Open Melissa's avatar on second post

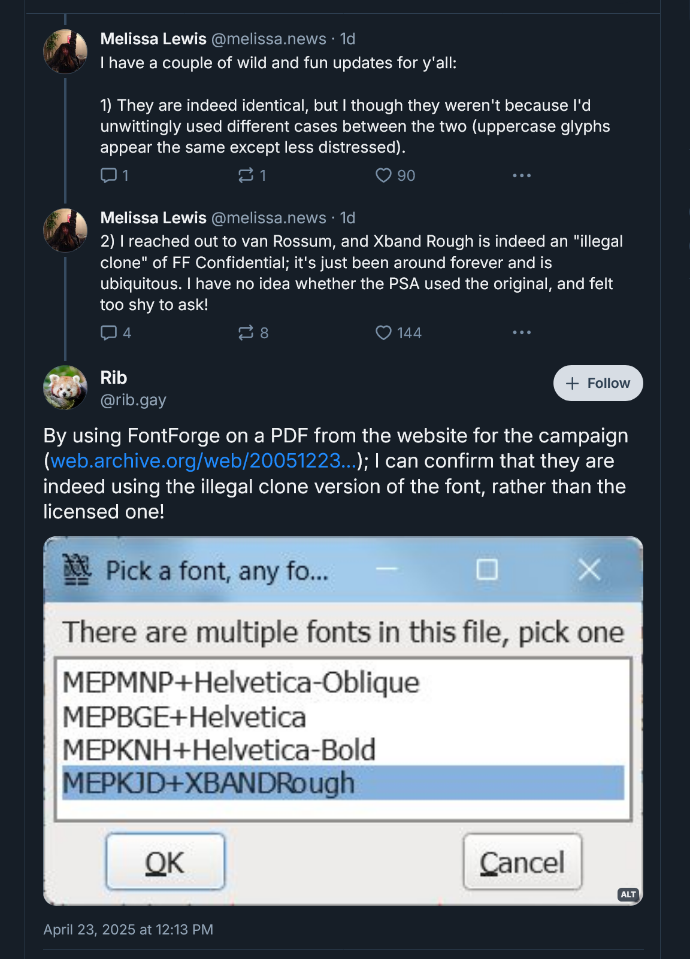point(65,230)
